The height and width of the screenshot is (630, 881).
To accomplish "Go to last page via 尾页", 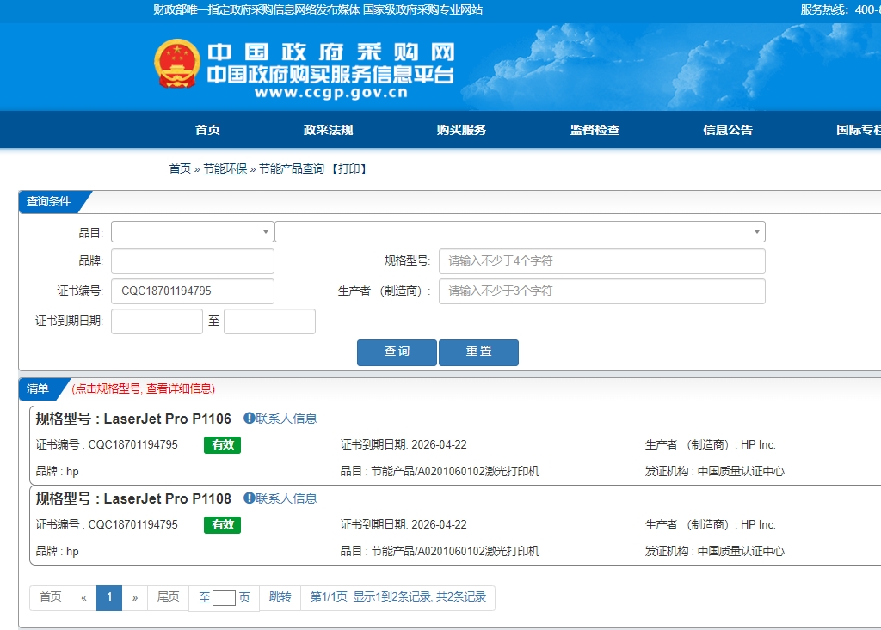I will pos(168,596).
